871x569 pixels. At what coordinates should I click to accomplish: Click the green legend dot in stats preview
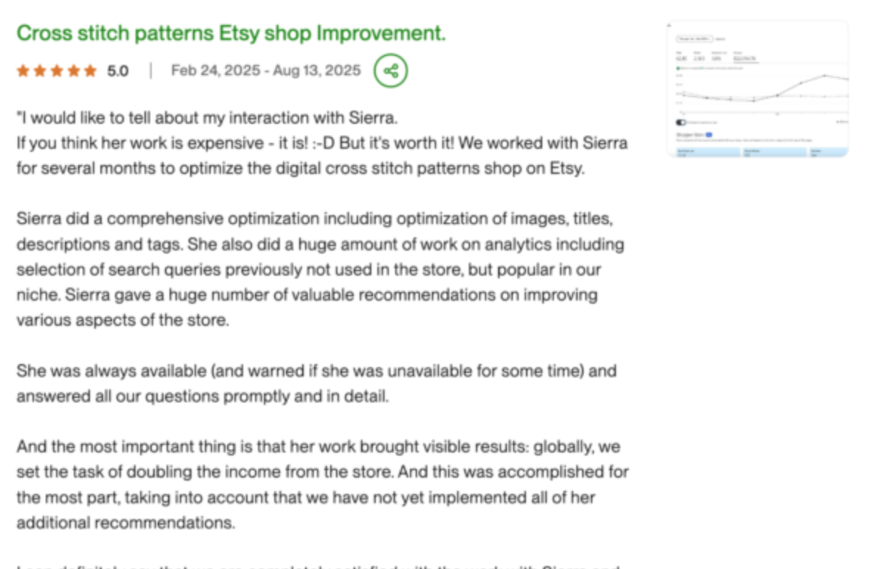tap(679, 68)
